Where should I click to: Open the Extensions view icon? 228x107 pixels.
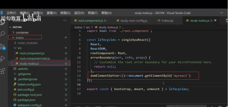tap(2, 71)
